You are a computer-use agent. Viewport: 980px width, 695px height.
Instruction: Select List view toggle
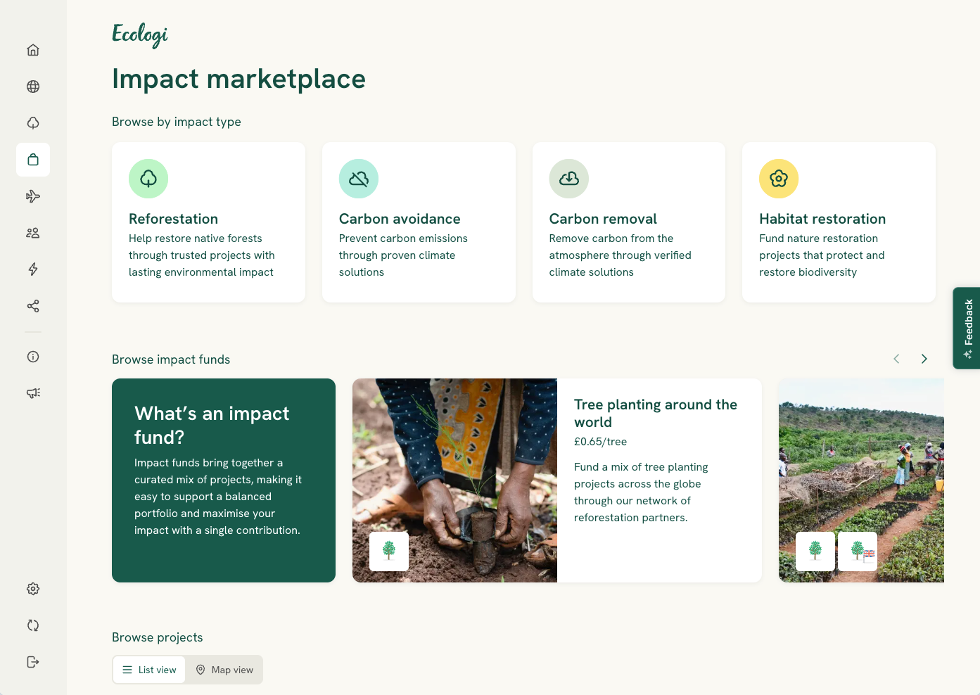tap(149, 670)
